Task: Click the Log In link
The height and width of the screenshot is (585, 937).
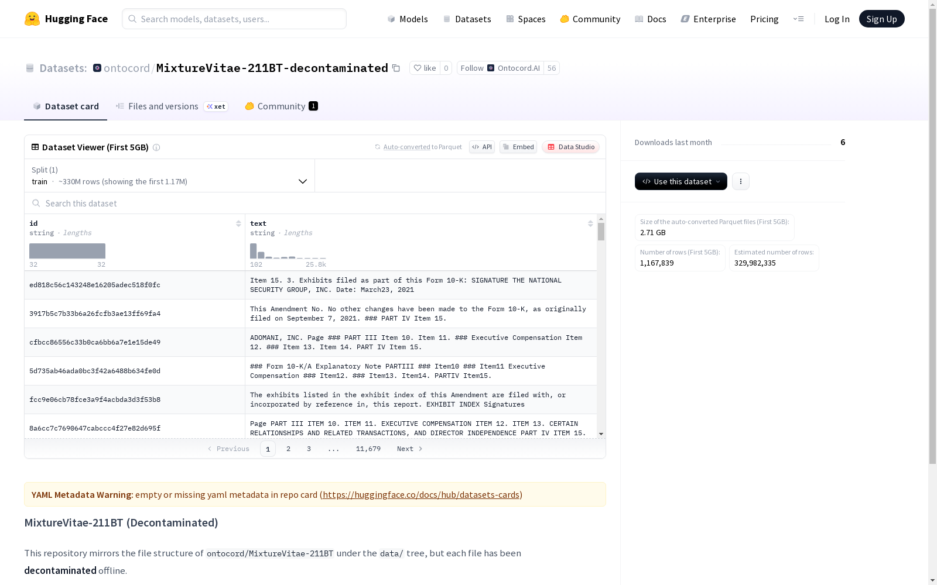Action: tap(837, 19)
